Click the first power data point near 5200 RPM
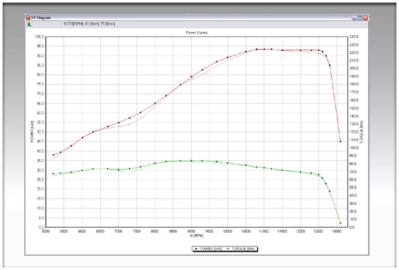 tap(54, 155)
